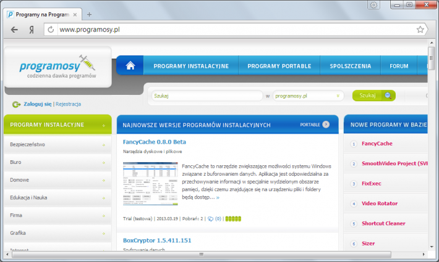
Task: Click the magnifier icon on Szukaj button
Action: click(388, 96)
